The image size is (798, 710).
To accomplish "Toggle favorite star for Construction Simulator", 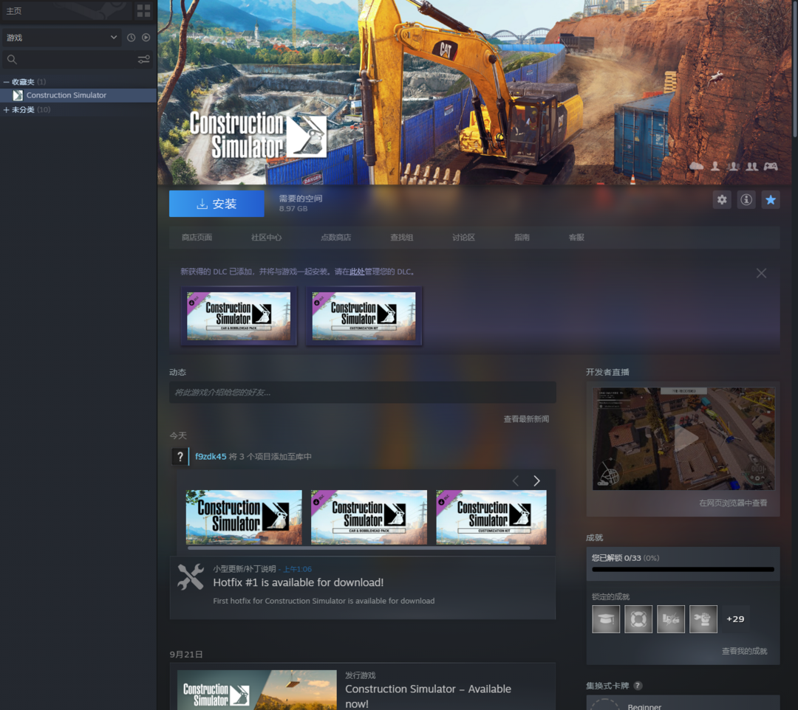I will [x=771, y=200].
